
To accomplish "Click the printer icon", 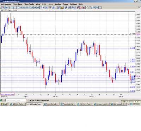I will [x=88, y=8].
